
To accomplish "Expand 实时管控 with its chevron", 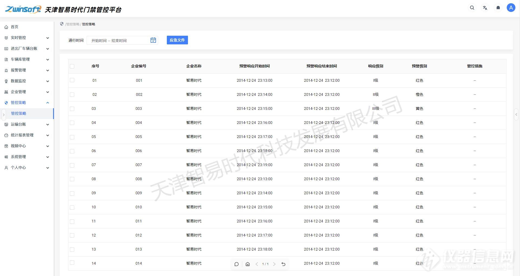I will point(48,38).
